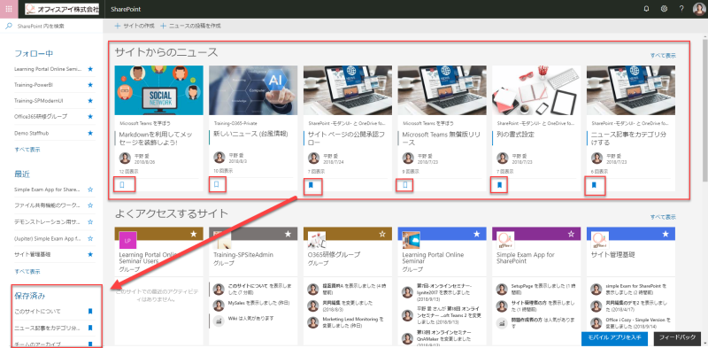Open Marketing Lead Monitoring activity entry
This screenshot has height=348, width=708.
[353, 321]
